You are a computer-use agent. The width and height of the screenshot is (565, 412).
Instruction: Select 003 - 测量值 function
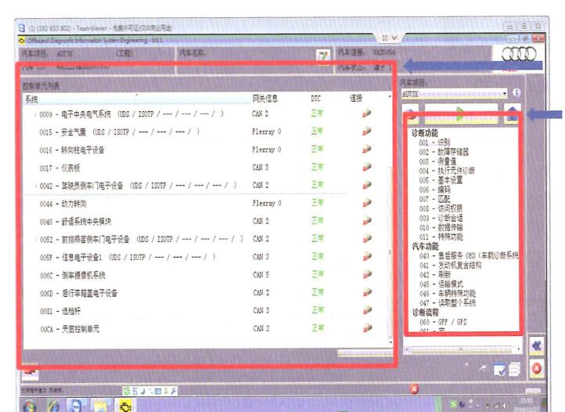pos(437,161)
